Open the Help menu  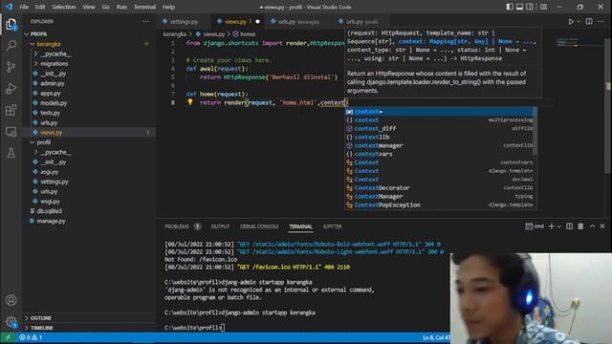click(x=168, y=7)
